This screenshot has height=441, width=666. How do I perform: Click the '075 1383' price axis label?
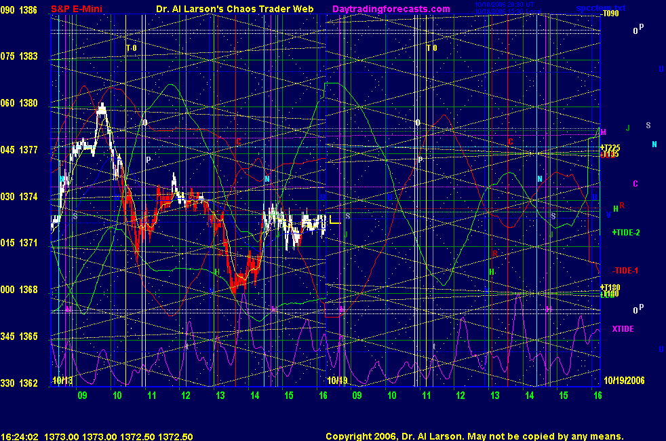click(19, 56)
